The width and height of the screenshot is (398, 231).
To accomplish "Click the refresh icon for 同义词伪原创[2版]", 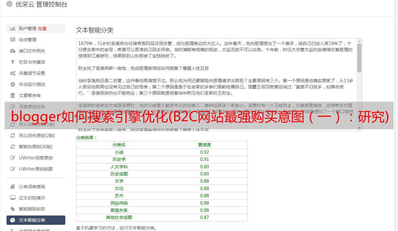I will 13,135.
